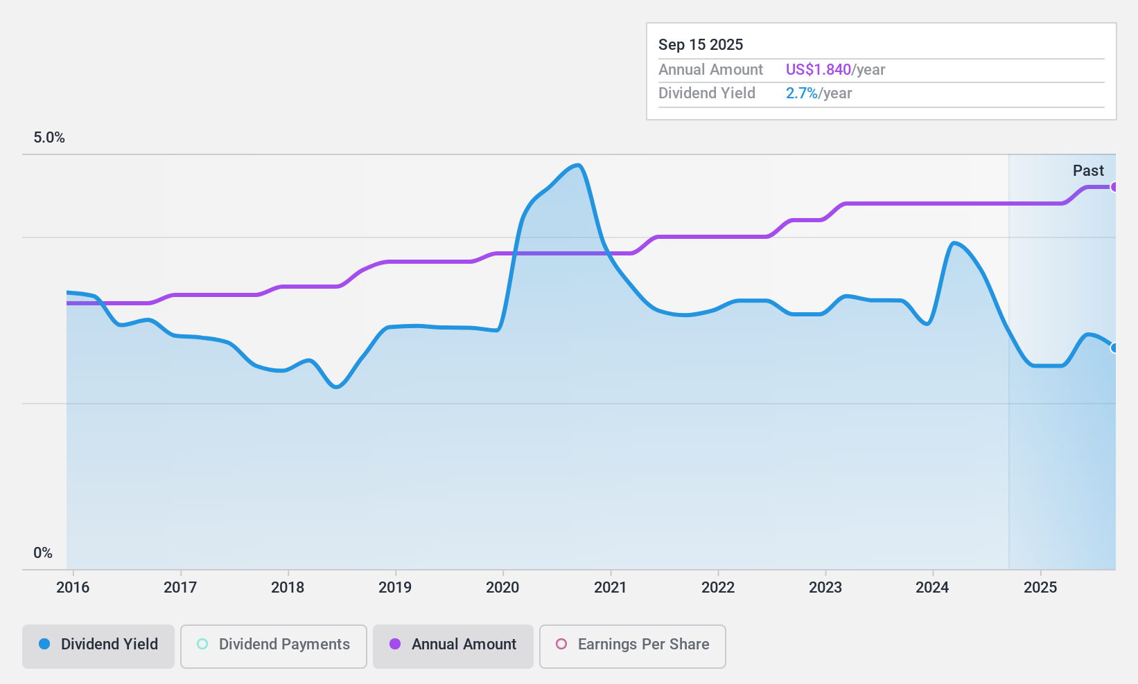Click the purple Annual Amount line on the chart
This screenshot has width=1138, height=684.
coord(901,204)
